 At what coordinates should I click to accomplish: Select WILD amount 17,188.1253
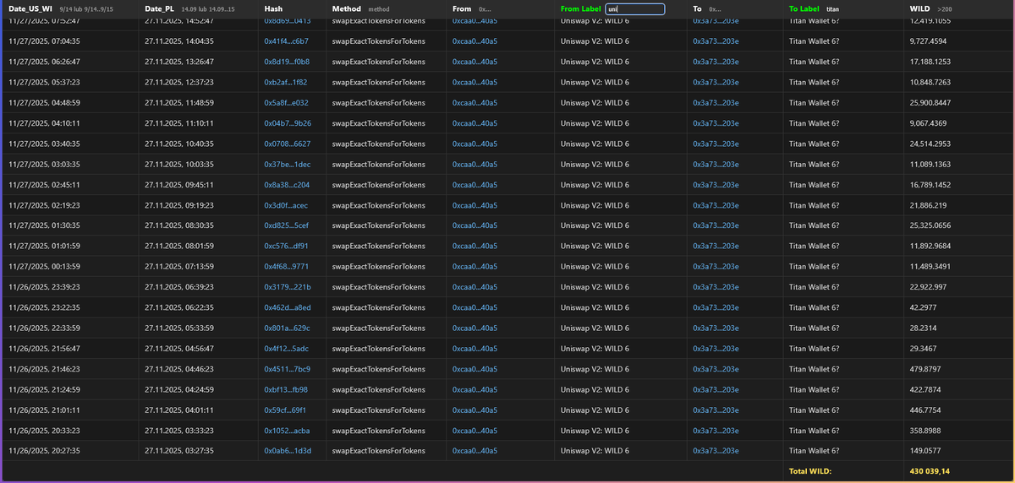click(x=930, y=62)
